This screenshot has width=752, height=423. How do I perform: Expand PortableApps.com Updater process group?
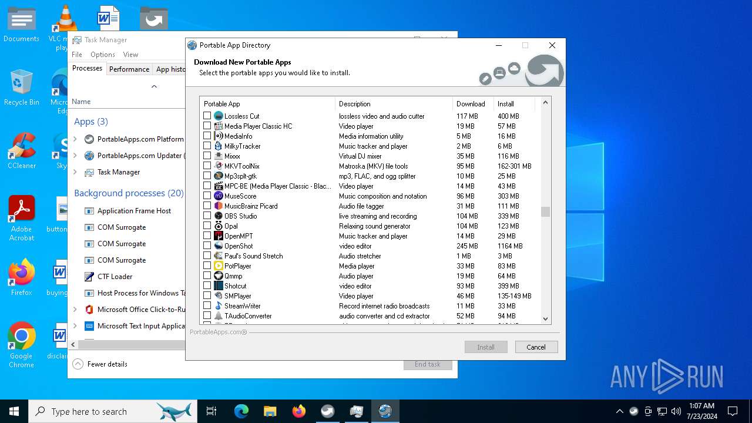click(75, 156)
